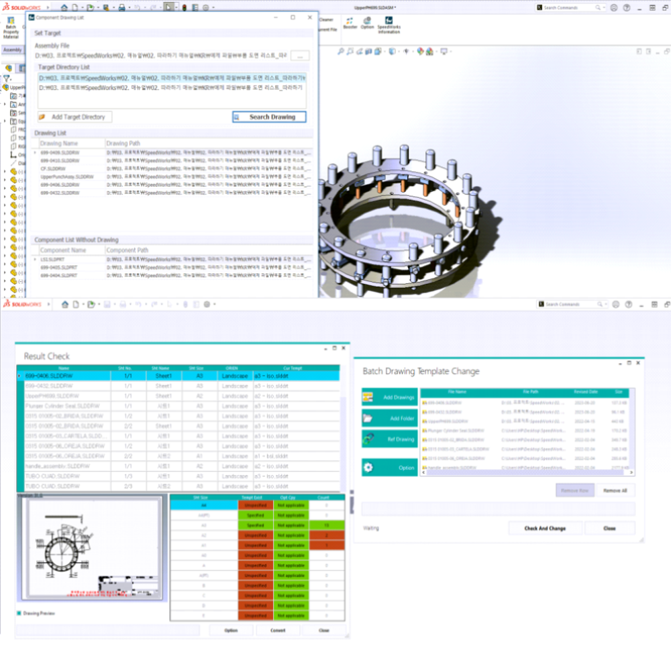The width and height of the screenshot is (671, 671).
Task: Click the Ref Drawing button
Action: pos(390,440)
